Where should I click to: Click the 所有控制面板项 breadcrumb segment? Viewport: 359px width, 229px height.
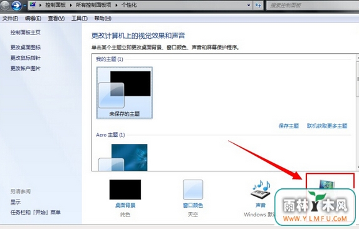click(93, 5)
